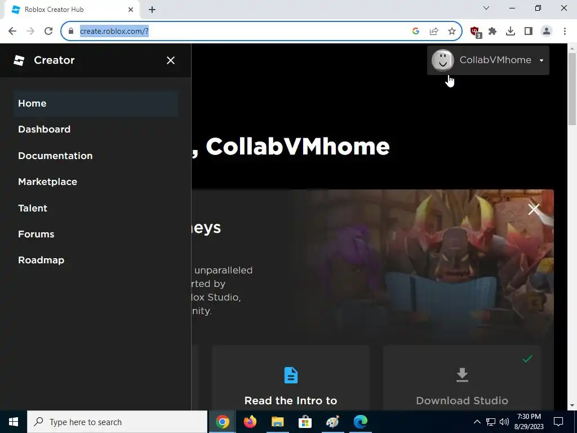Close the Creator navigation sidebar
This screenshot has width=577, height=433.
point(170,60)
